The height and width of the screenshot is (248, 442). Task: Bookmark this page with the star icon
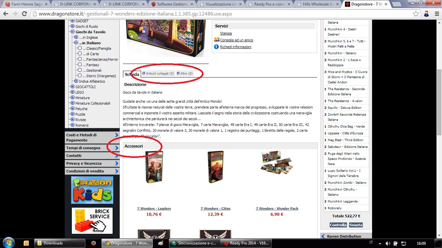click(x=416, y=14)
